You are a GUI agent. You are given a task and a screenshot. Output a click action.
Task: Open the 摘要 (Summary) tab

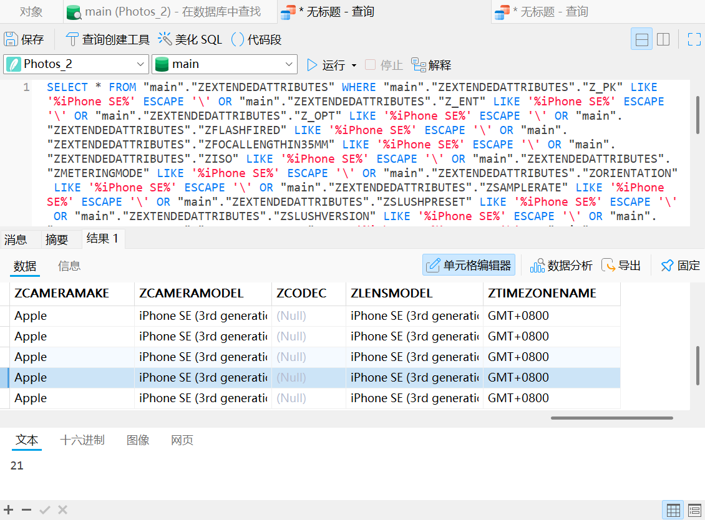57,239
